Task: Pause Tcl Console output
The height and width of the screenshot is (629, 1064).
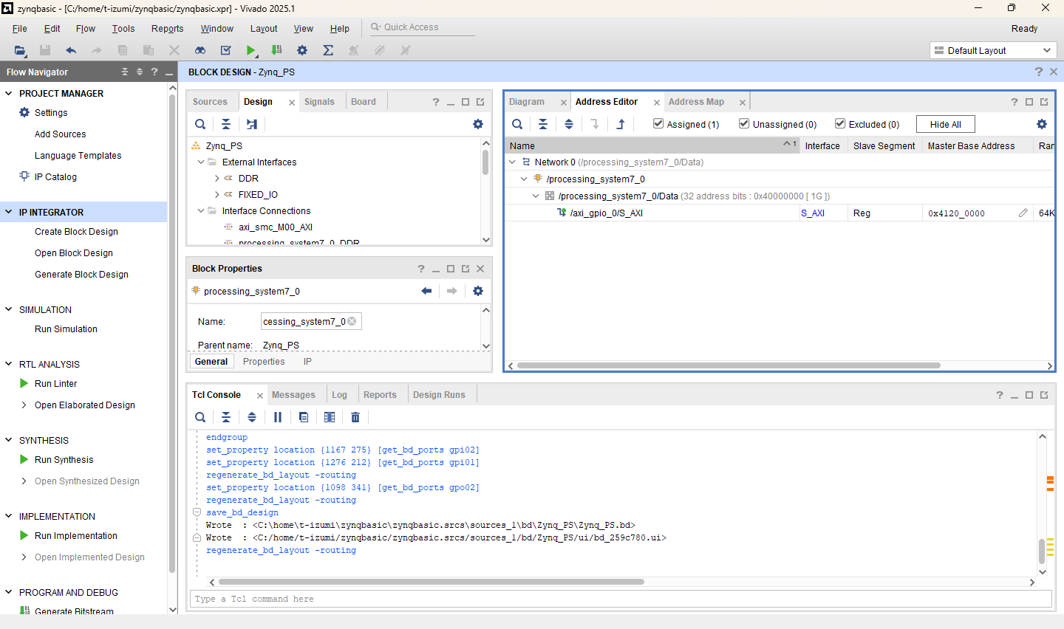Action: pyautogui.click(x=278, y=417)
